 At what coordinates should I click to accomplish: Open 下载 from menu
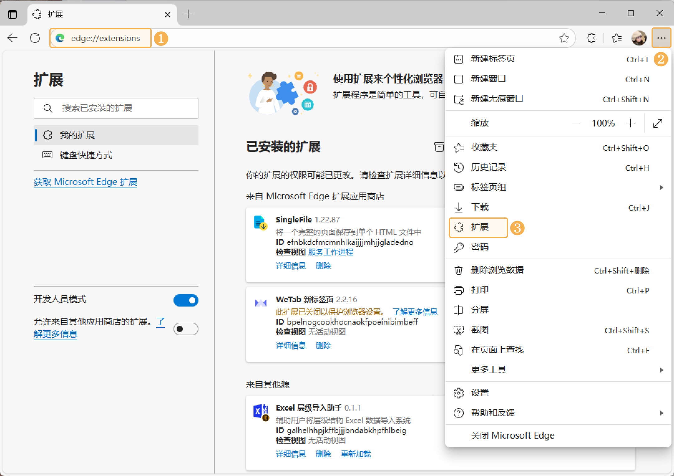[558, 207]
